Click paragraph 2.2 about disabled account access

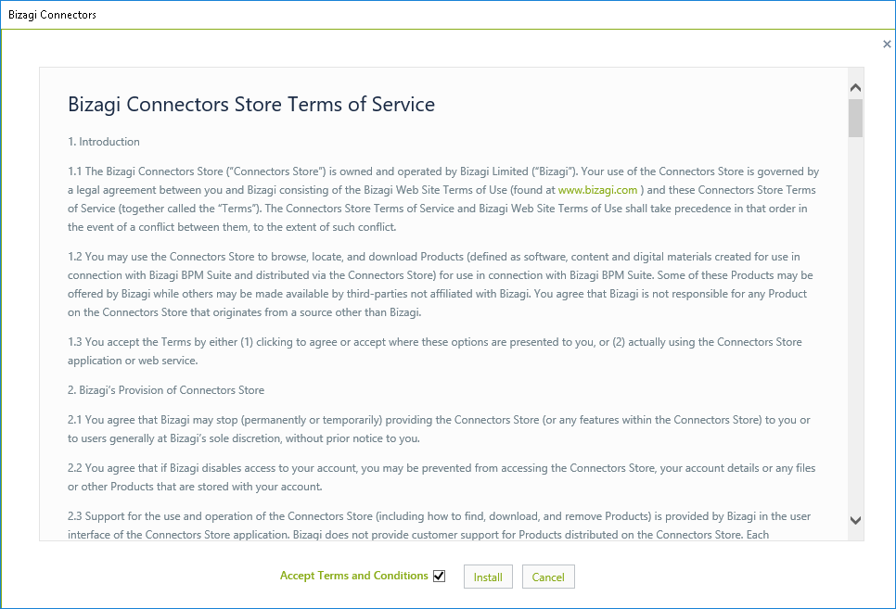(x=442, y=477)
